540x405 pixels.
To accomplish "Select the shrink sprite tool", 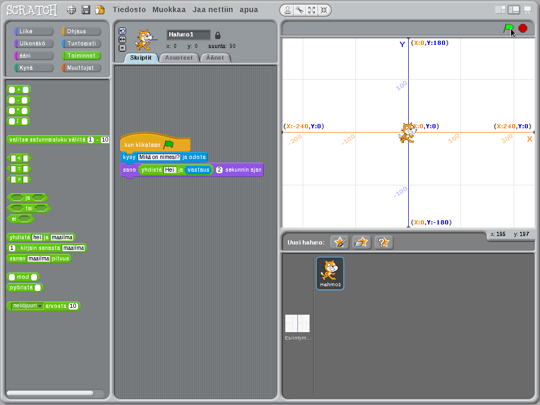I will (x=324, y=11).
